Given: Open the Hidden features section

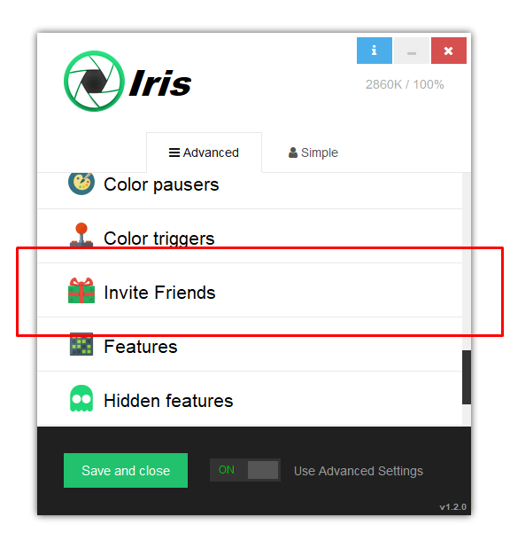Looking at the screenshot, I should pyautogui.click(x=250, y=398).
